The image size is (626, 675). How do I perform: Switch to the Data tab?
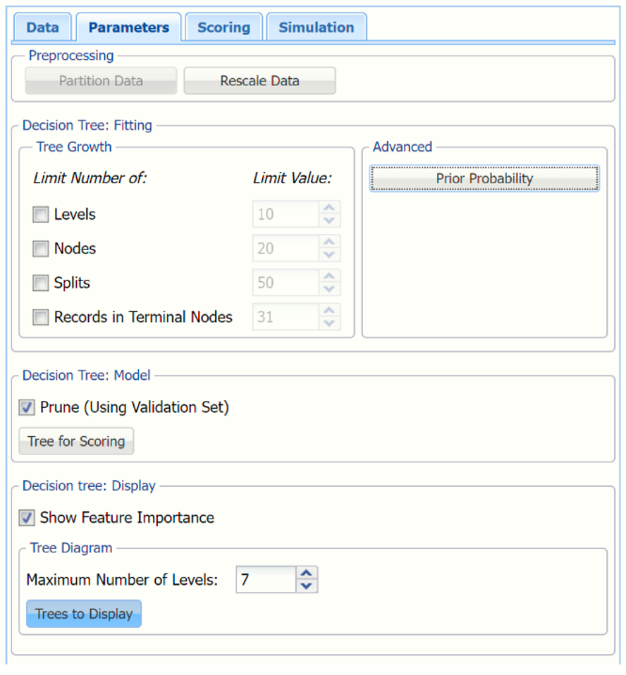tap(42, 28)
